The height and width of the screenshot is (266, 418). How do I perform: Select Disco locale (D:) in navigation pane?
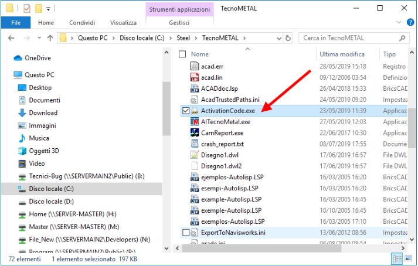tap(51, 202)
